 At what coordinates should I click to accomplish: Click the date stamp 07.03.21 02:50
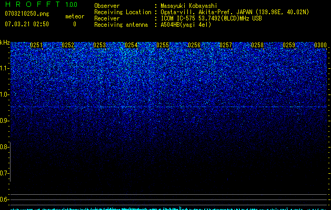pos(27,24)
